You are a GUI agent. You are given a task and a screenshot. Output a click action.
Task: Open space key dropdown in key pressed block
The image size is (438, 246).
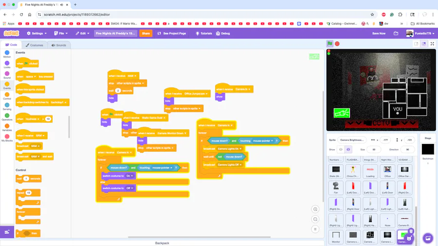[x=31, y=76]
